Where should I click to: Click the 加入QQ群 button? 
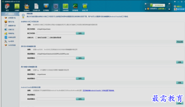[x=179, y=9]
